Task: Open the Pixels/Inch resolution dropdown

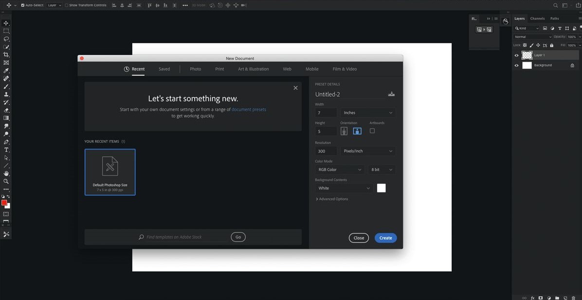Action: (368, 151)
